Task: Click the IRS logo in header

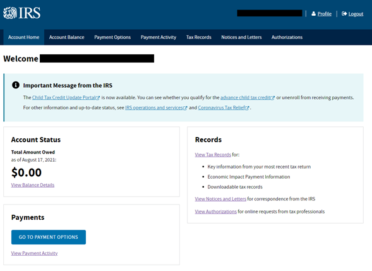Action: point(21,13)
